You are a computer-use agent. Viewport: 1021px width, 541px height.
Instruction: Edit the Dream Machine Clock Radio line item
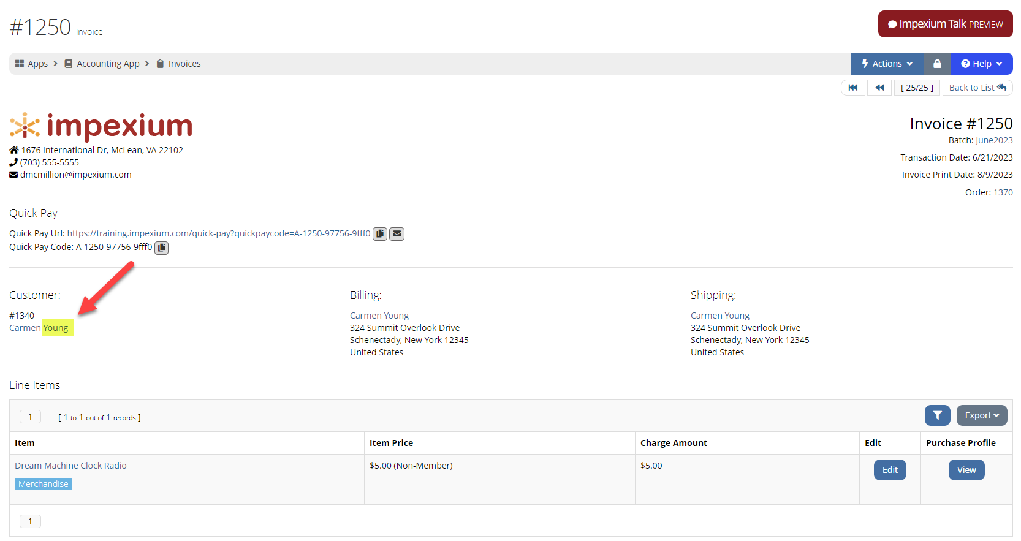[890, 470]
